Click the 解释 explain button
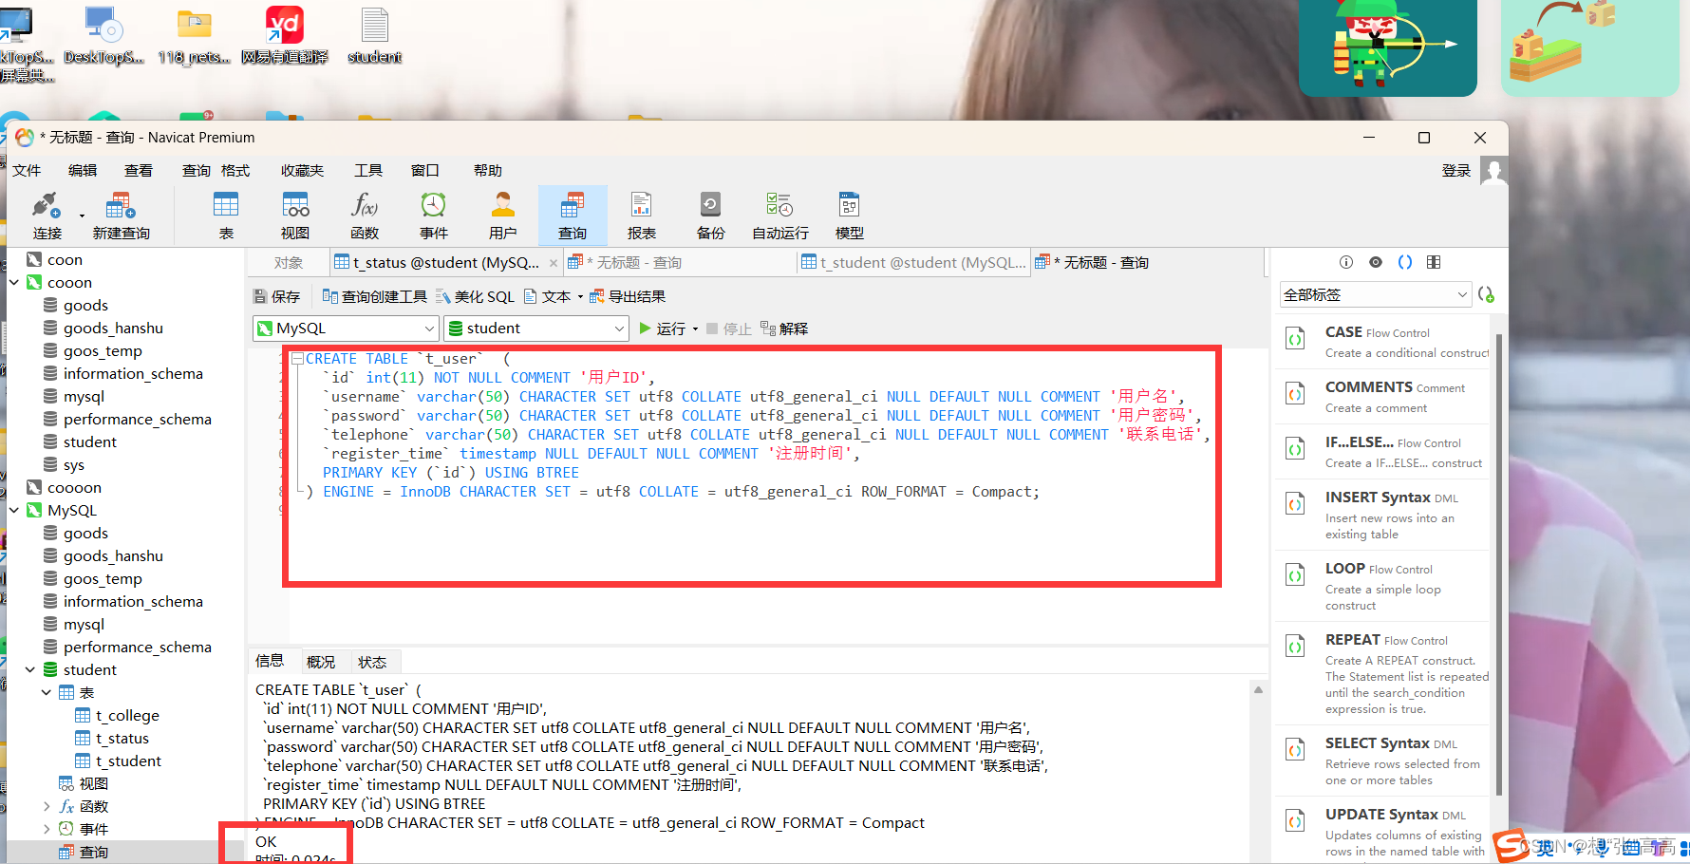 tap(784, 329)
